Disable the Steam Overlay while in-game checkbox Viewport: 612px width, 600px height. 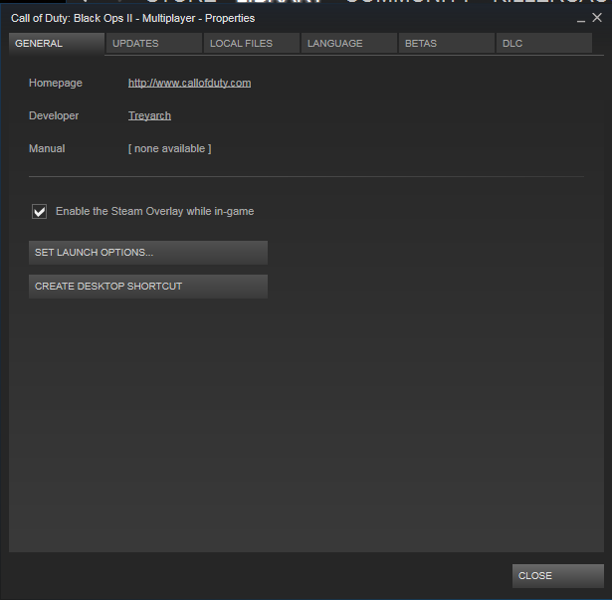click(40, 212)
